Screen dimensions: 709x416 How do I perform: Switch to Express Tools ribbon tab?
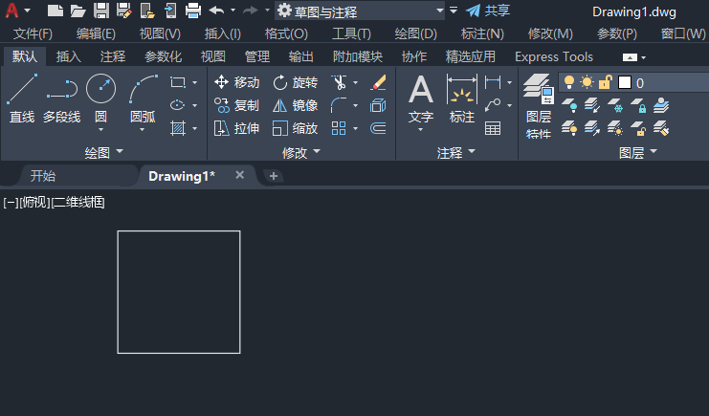[554, 56]
